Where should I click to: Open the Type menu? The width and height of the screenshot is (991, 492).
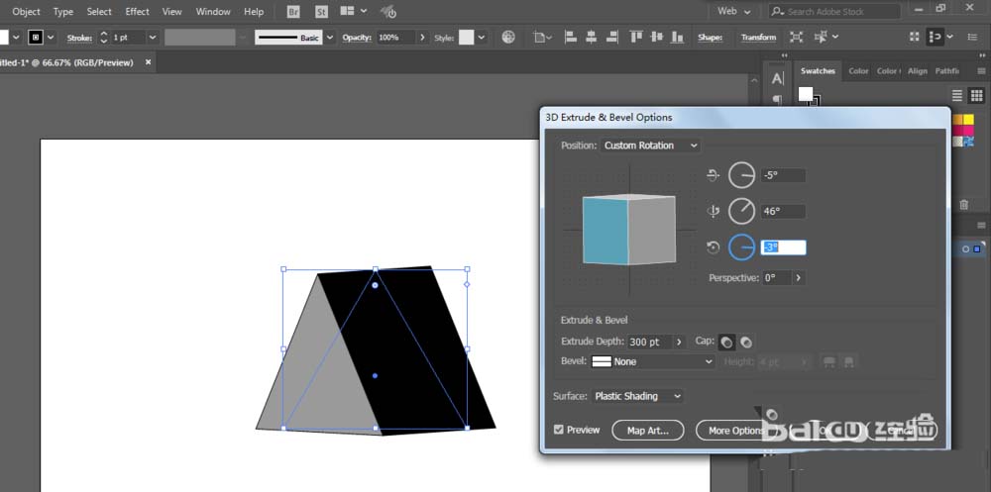coord(63,11)
